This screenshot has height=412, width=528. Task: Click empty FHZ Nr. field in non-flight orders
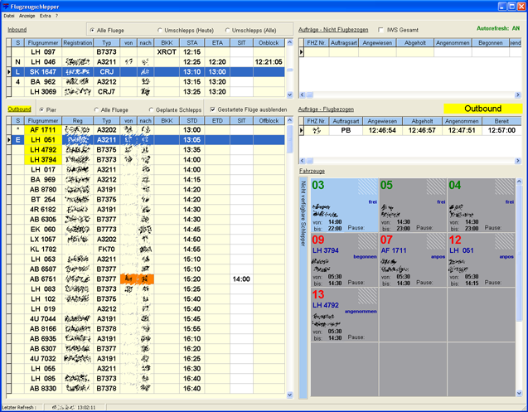point(317,52)
